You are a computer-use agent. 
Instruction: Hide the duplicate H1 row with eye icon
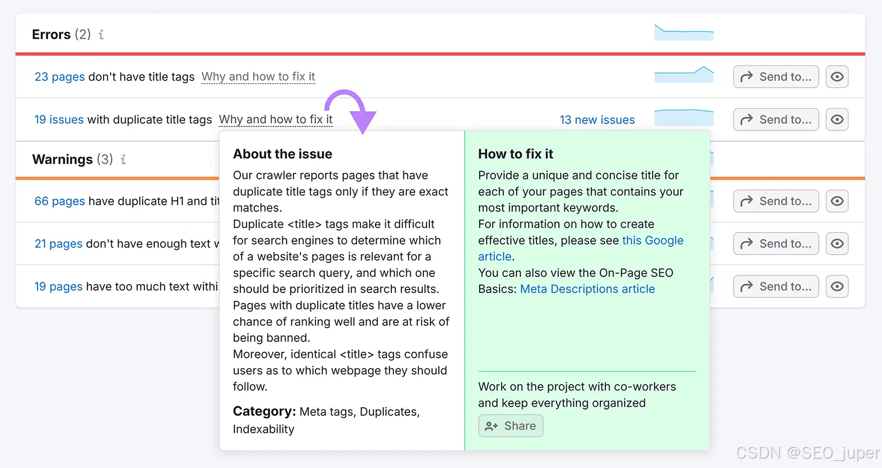pos(837,201)
